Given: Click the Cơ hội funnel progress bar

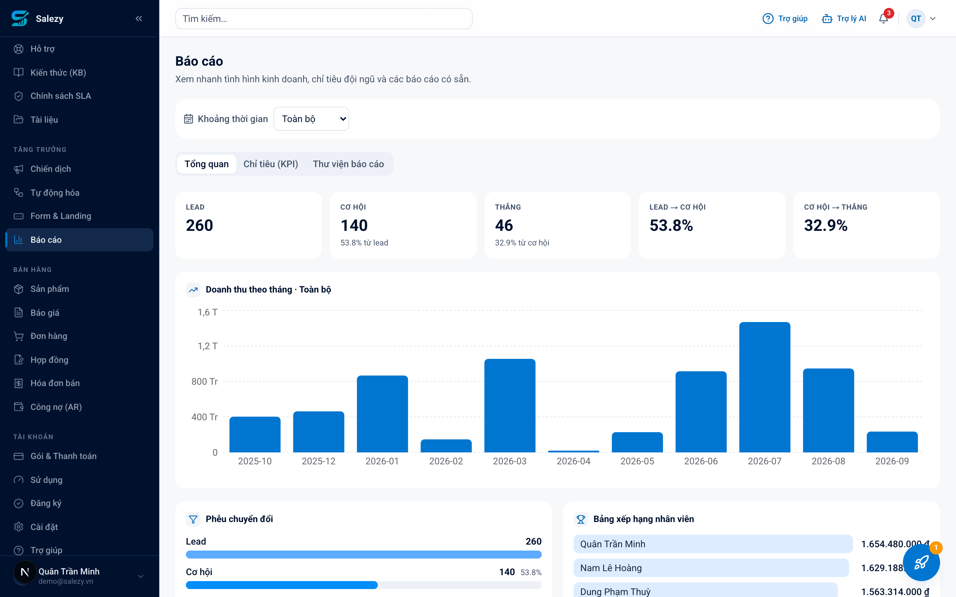Looking at the screenshot, I should pos(363,585).
